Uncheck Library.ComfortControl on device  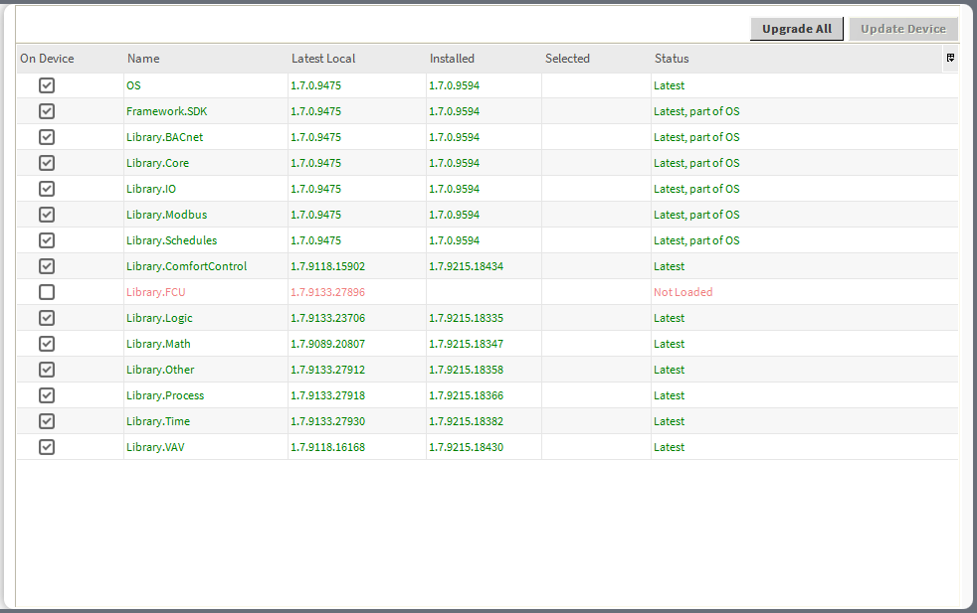(x=46, y=265)
